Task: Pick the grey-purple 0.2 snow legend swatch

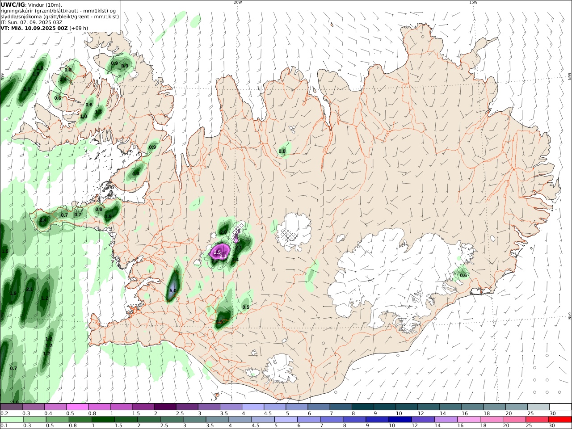Action: [12, 407]
